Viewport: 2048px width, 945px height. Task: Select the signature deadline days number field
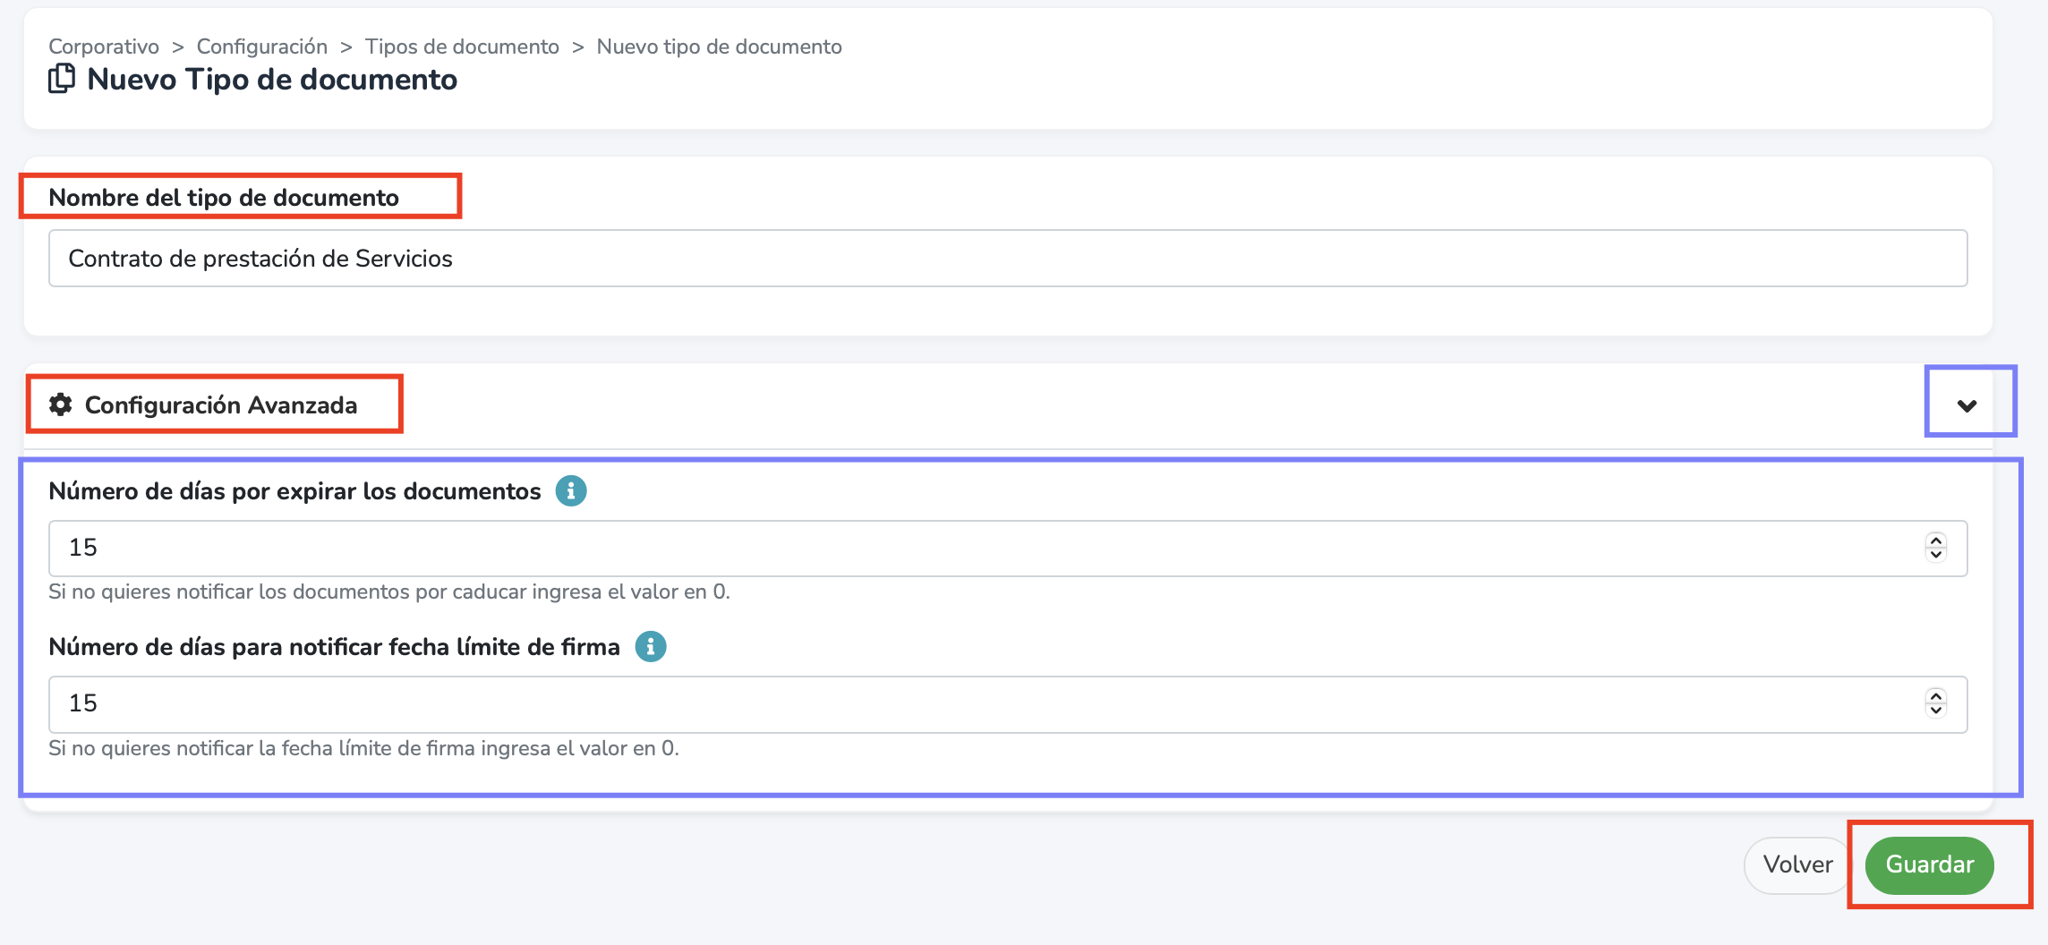985,703
